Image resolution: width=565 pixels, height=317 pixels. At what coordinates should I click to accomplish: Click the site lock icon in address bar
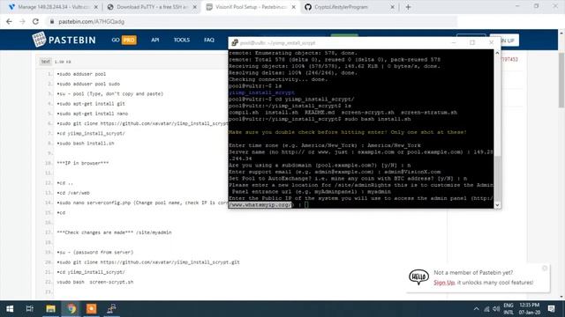pyautogui.click(x=52, y=21)
